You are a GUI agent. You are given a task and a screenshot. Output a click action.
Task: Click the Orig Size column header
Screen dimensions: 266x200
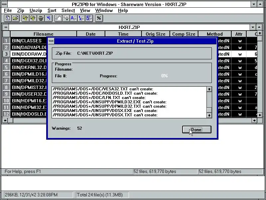(156, 34)
